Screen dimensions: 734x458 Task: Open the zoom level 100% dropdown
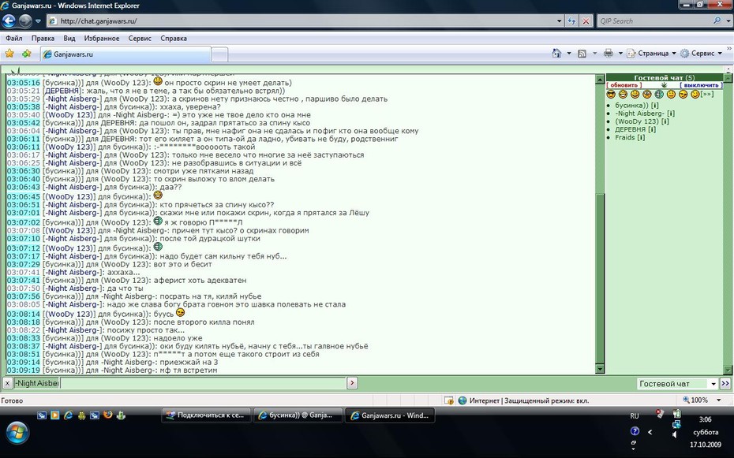click(x=718, y=400)
